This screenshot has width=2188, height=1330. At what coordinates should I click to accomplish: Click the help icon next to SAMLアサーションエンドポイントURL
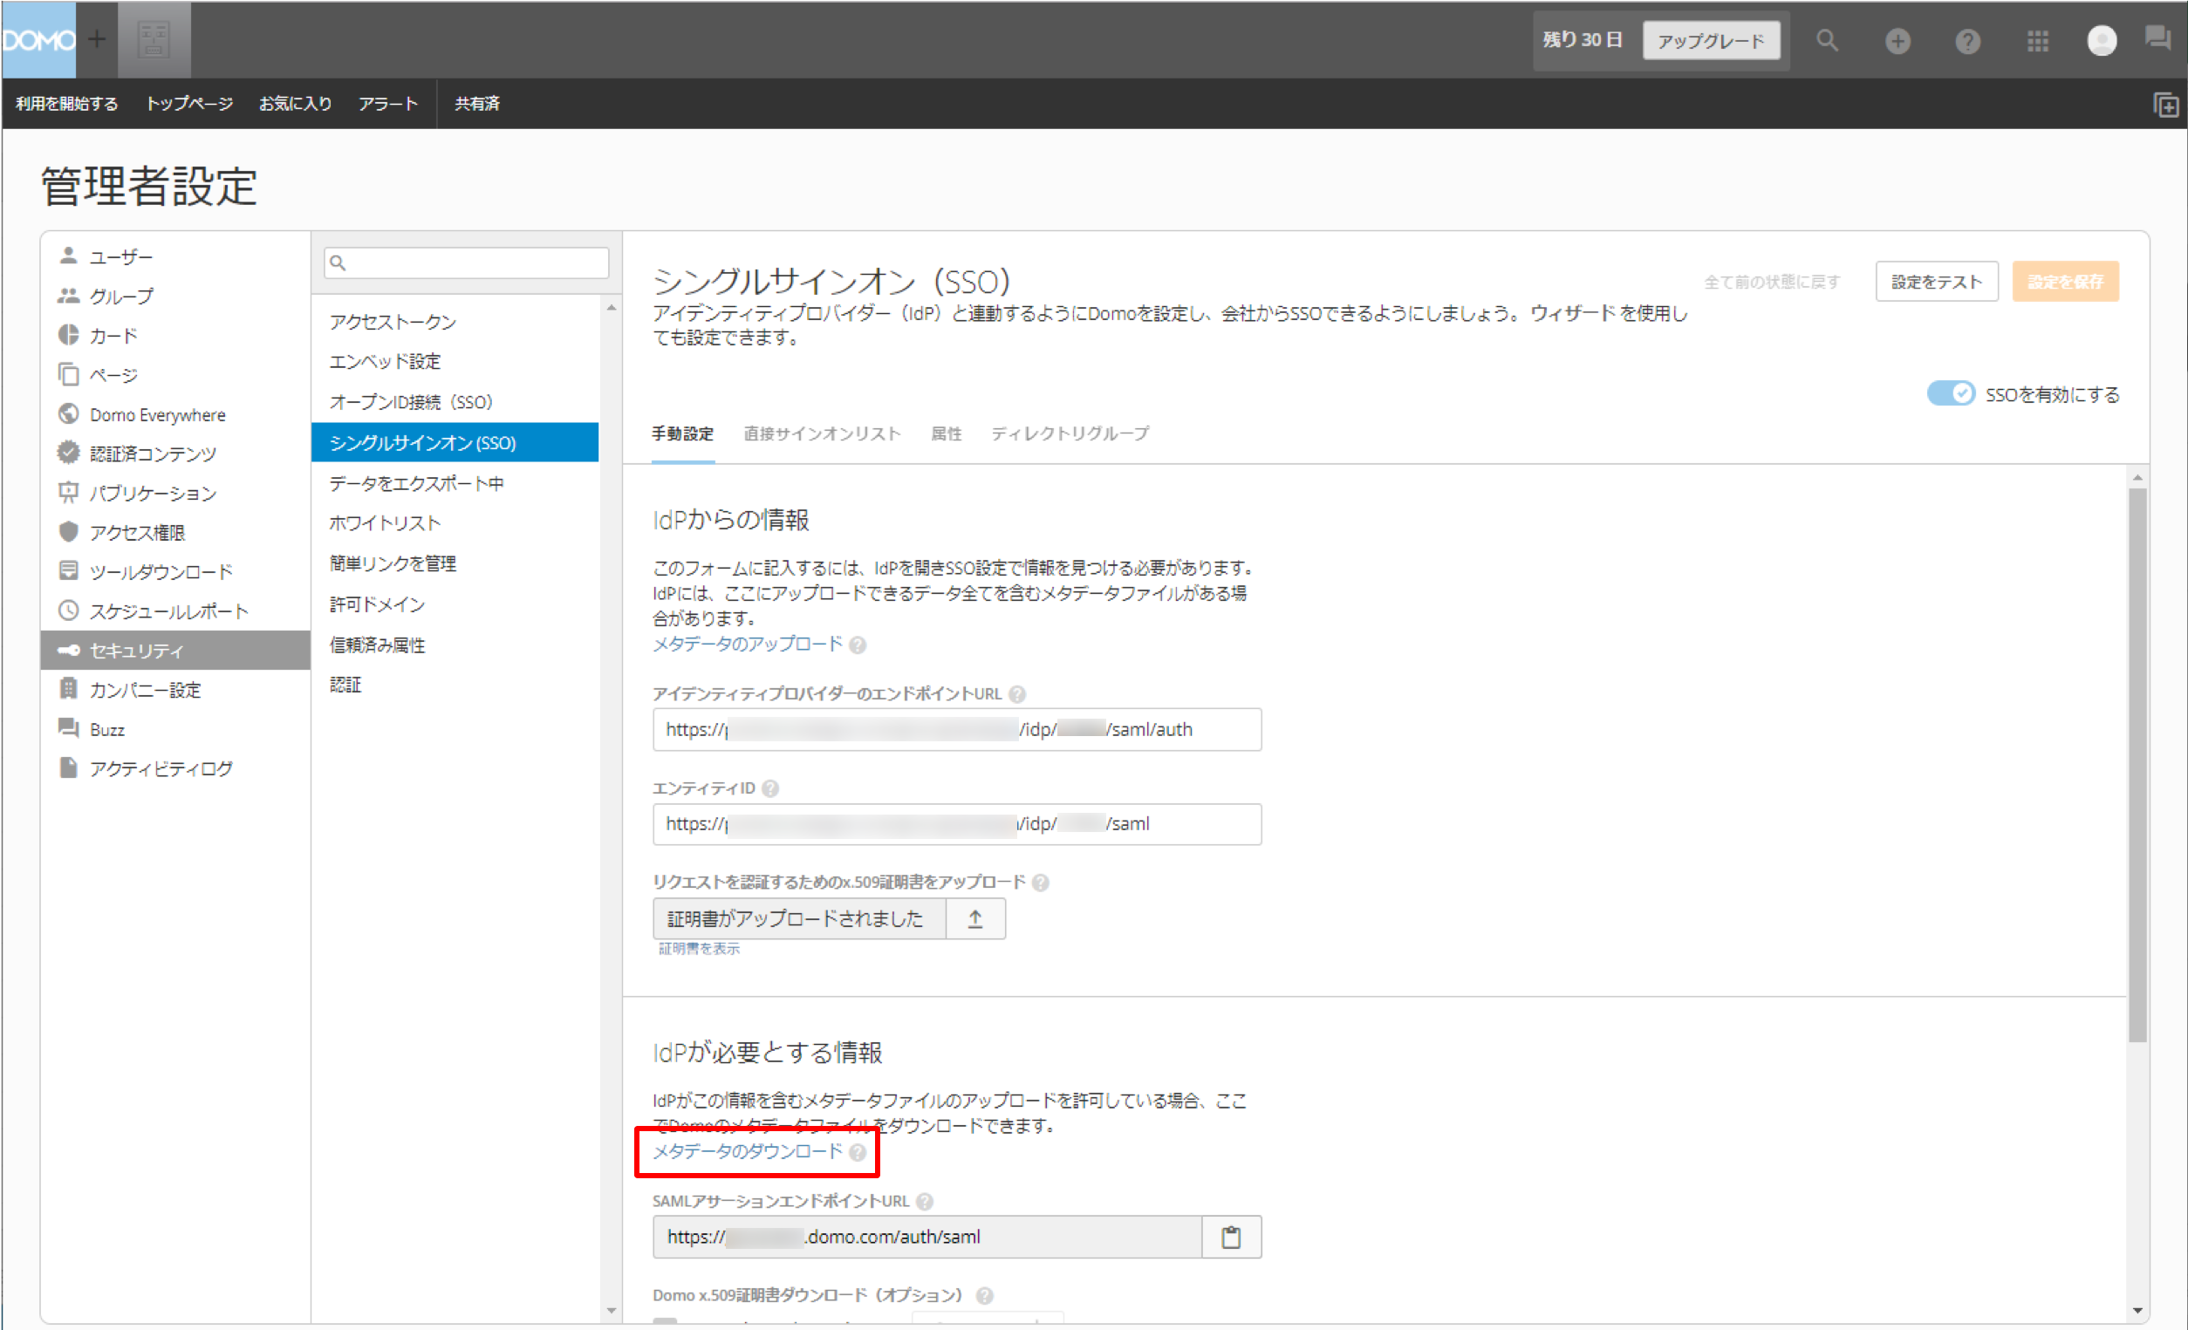tap(925, 1201)
